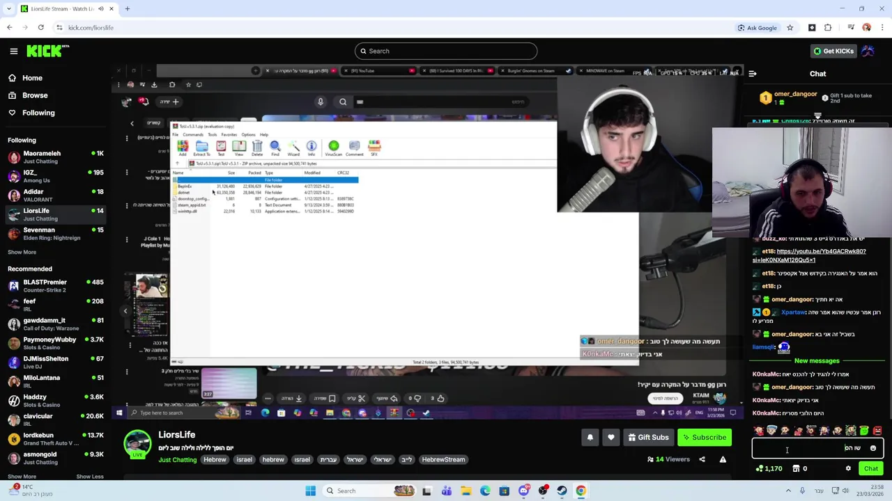This screenshot has height=501, width=892.
Task: Open the Following sidebar link
Action: [x=38, y=113]
